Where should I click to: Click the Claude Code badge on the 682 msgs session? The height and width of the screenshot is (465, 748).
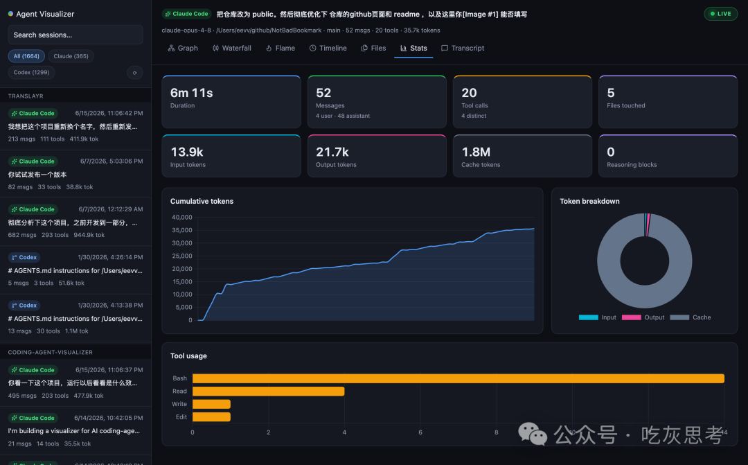[33, 209]
